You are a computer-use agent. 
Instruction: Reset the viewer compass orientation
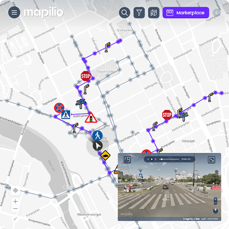(x=215, y=211)
